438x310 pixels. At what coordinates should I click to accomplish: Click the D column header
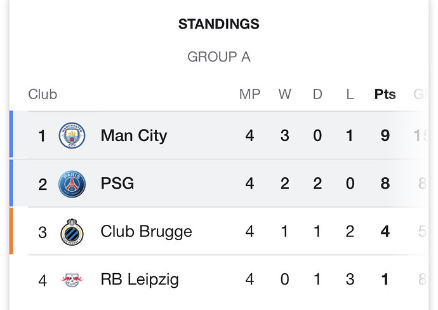317,94
